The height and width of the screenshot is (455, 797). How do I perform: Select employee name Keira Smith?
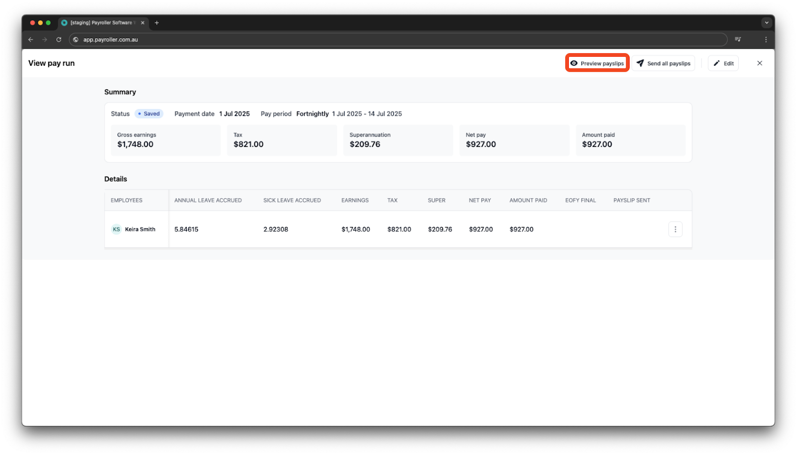[x=140, y=229]
